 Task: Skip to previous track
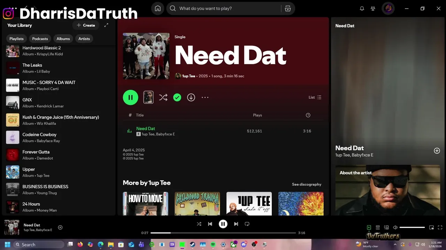(210, 224)
